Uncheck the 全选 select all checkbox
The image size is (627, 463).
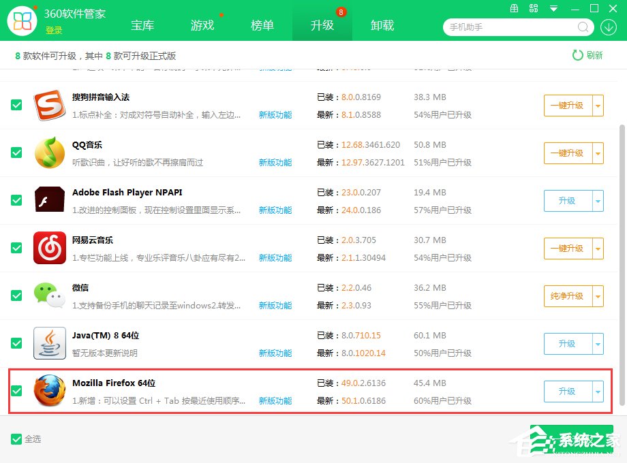coord(17,439)
